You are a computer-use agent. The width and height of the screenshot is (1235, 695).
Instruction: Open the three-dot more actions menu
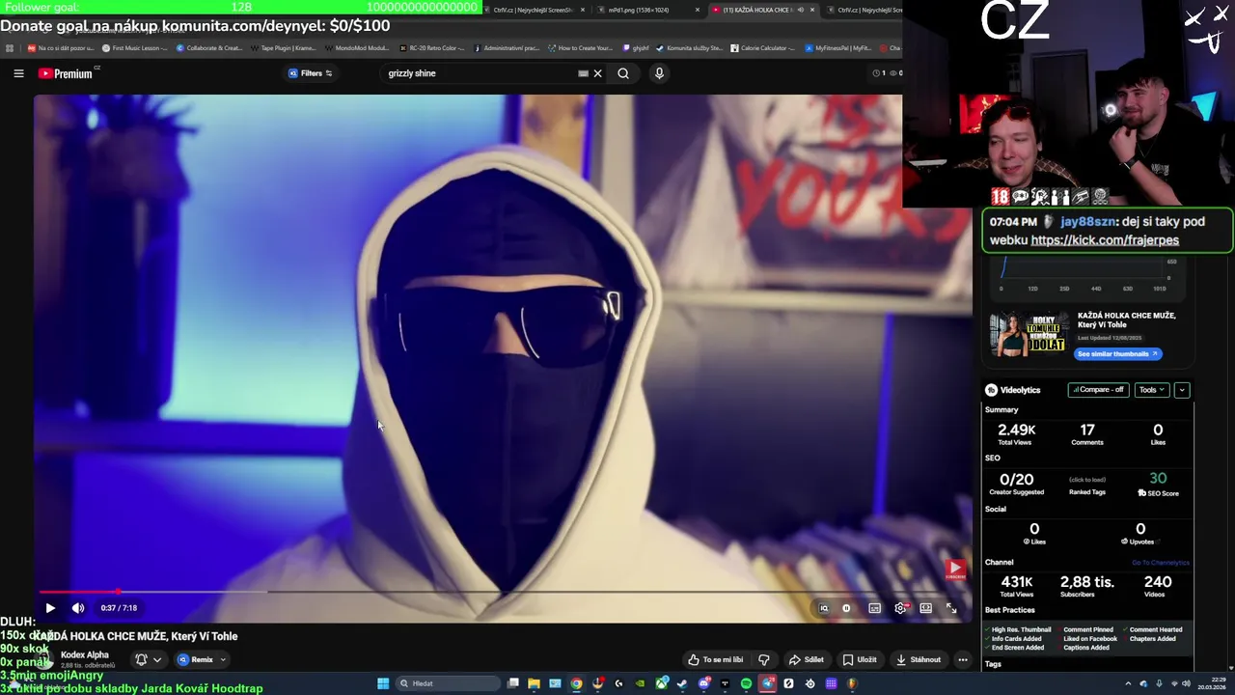[962, 659]
